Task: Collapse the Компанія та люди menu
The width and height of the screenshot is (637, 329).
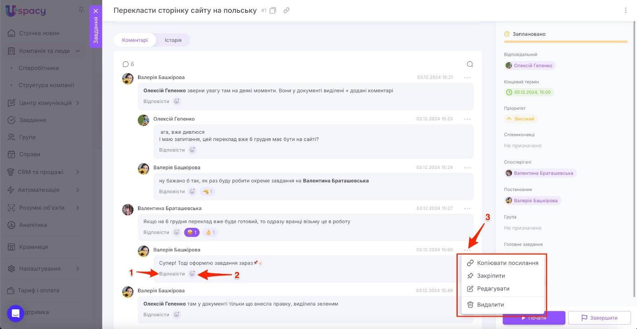Action: (x=78, y=51)
